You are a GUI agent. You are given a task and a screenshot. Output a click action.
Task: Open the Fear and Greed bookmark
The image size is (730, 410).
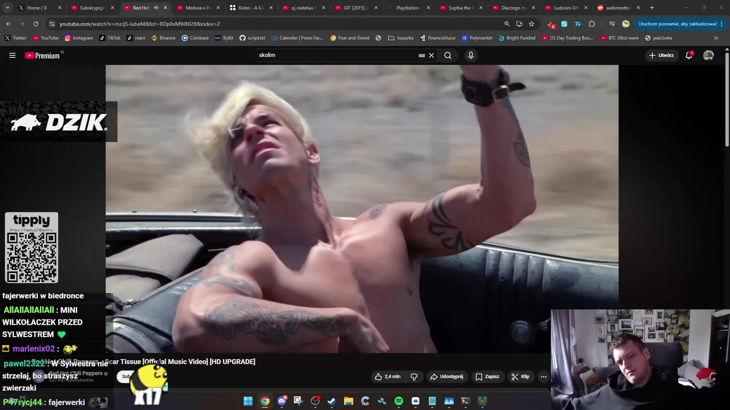pos(350,38)
